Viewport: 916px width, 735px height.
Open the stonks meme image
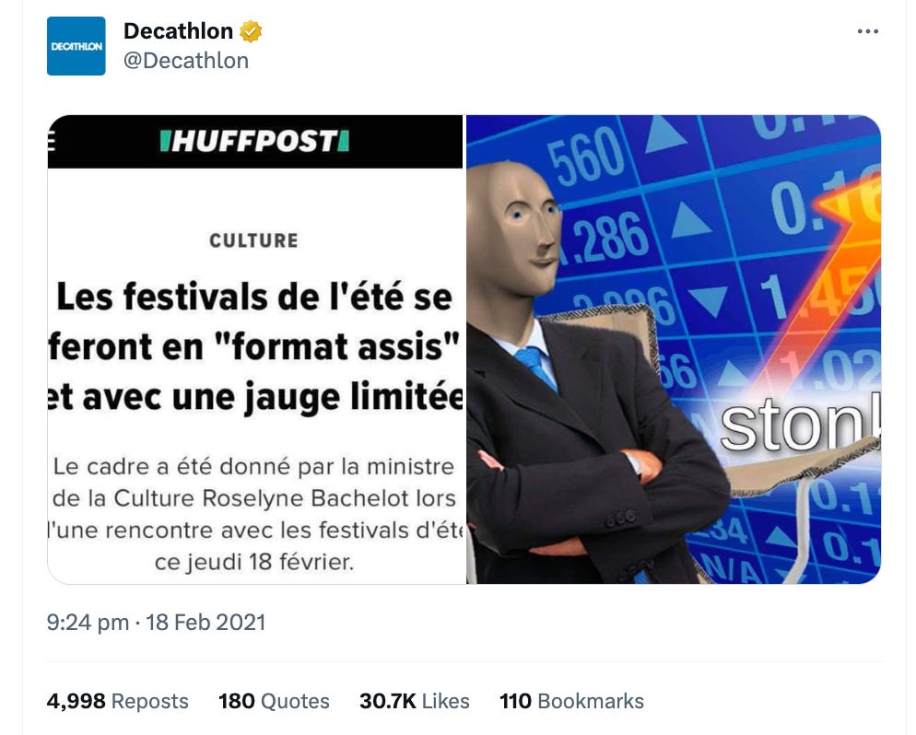[674, 349]
